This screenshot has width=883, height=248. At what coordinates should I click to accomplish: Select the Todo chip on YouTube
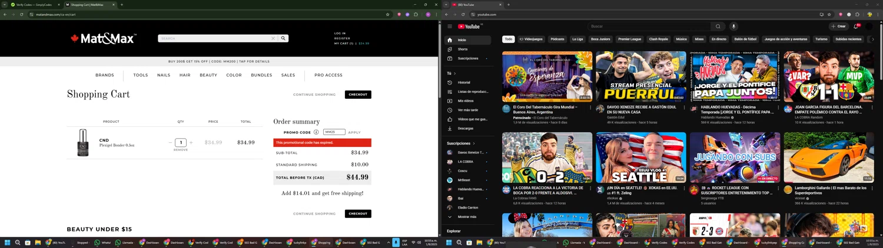coord(509,39)
